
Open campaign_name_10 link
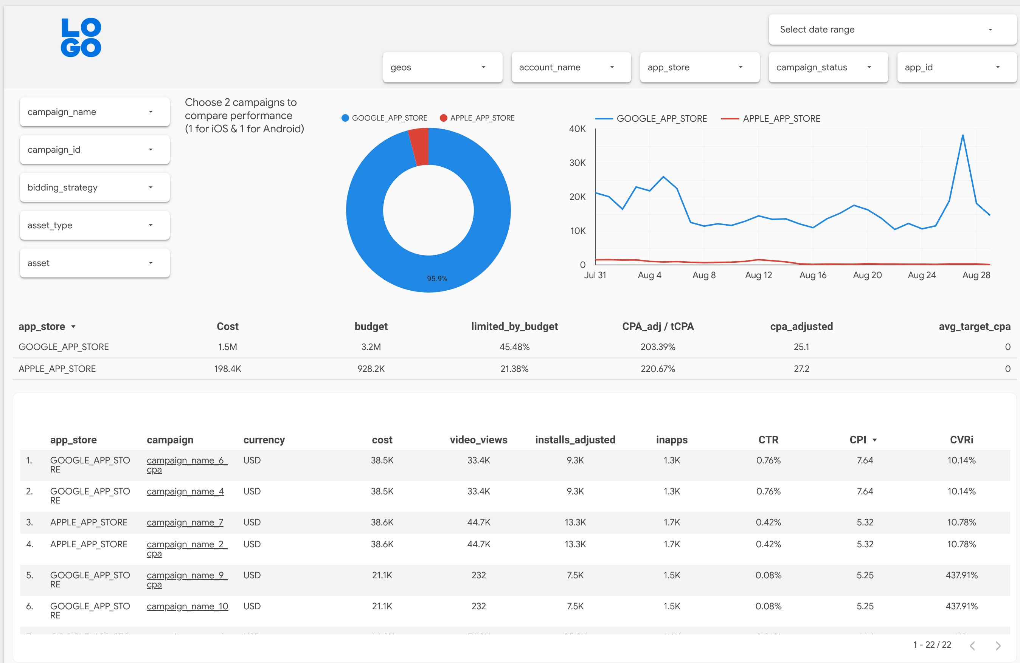(187, 606)
